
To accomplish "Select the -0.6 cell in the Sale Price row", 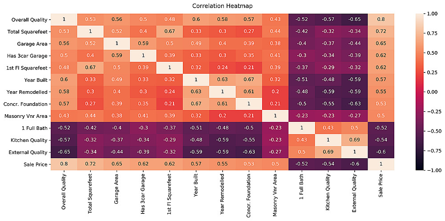I will pyautogui.click(x=355, y=164).
